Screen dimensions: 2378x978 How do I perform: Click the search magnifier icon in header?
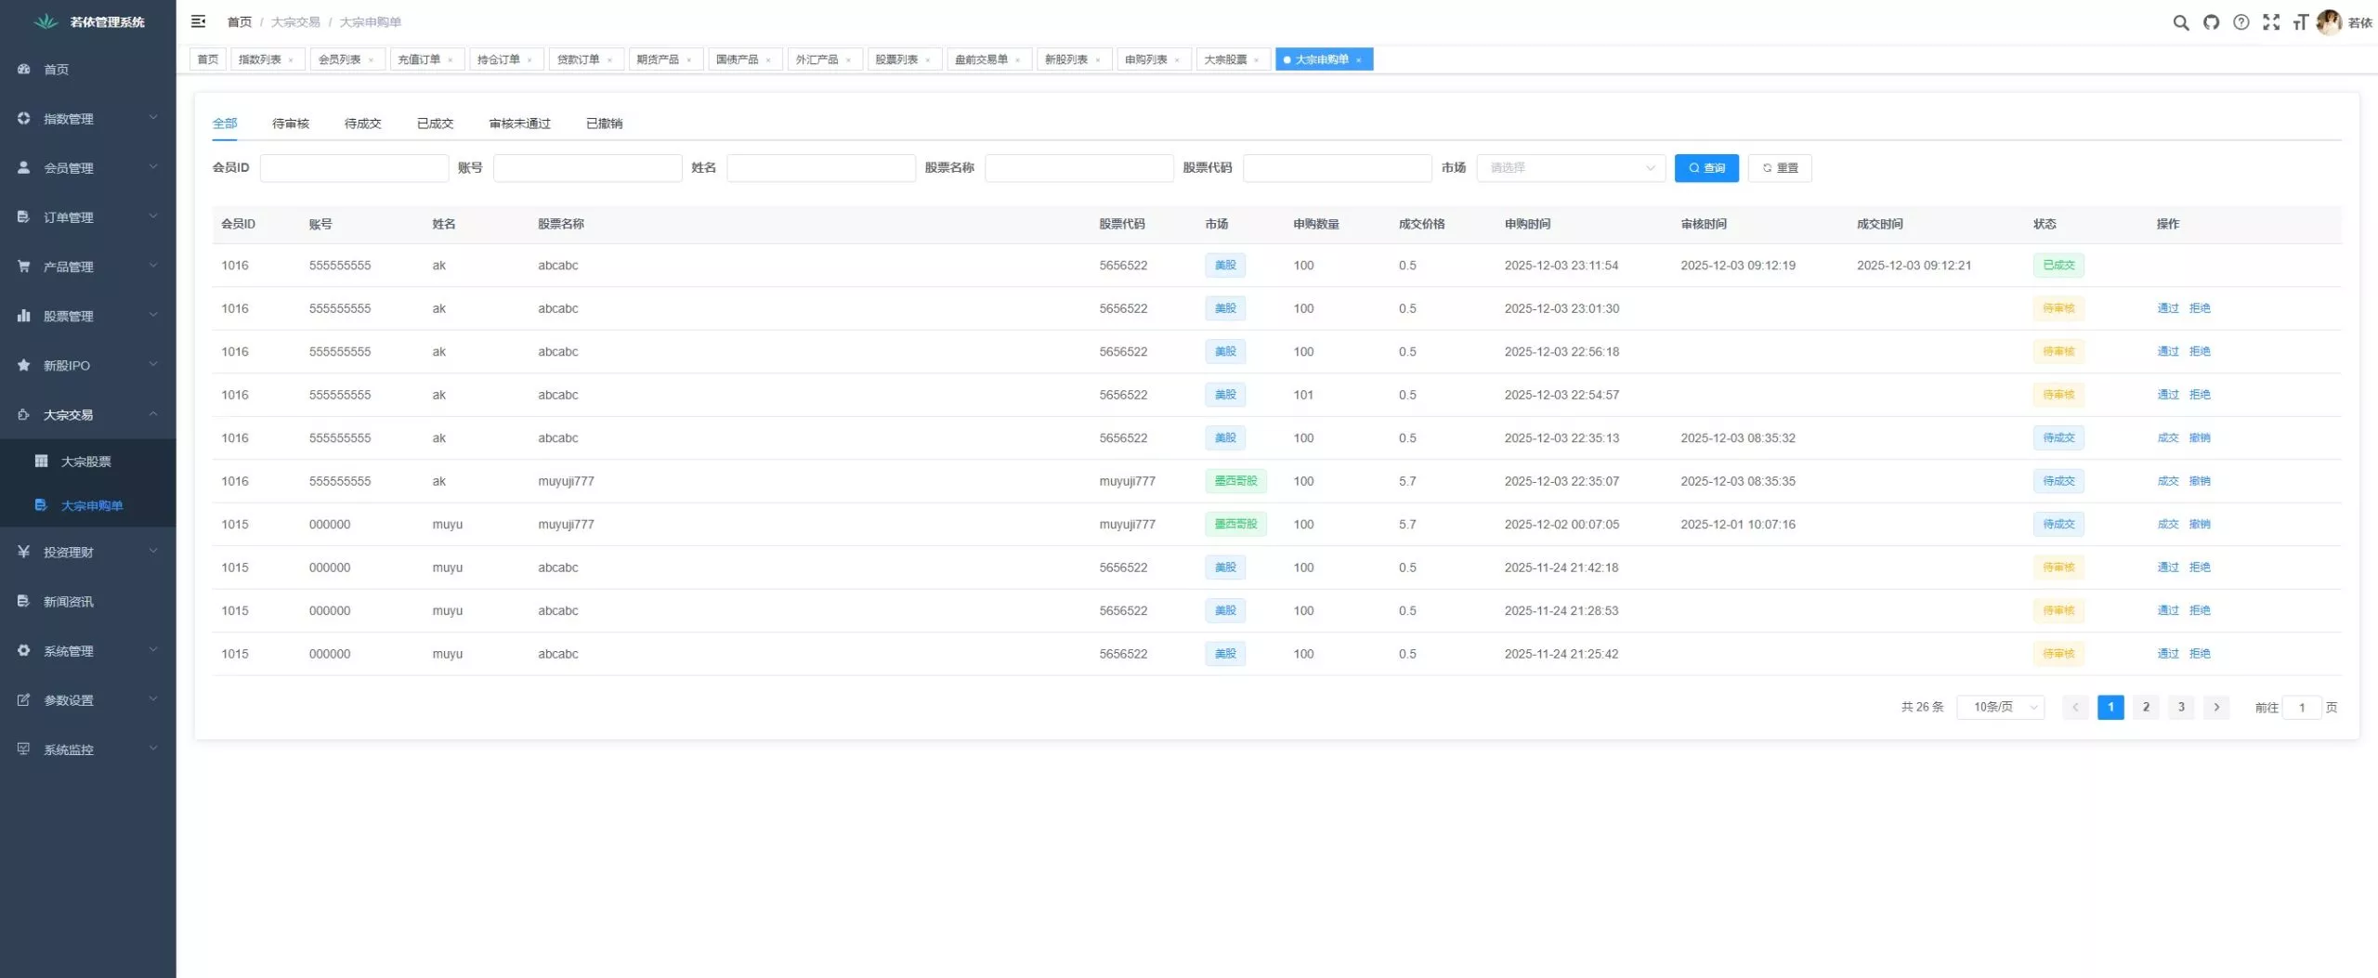point(2180,22)
